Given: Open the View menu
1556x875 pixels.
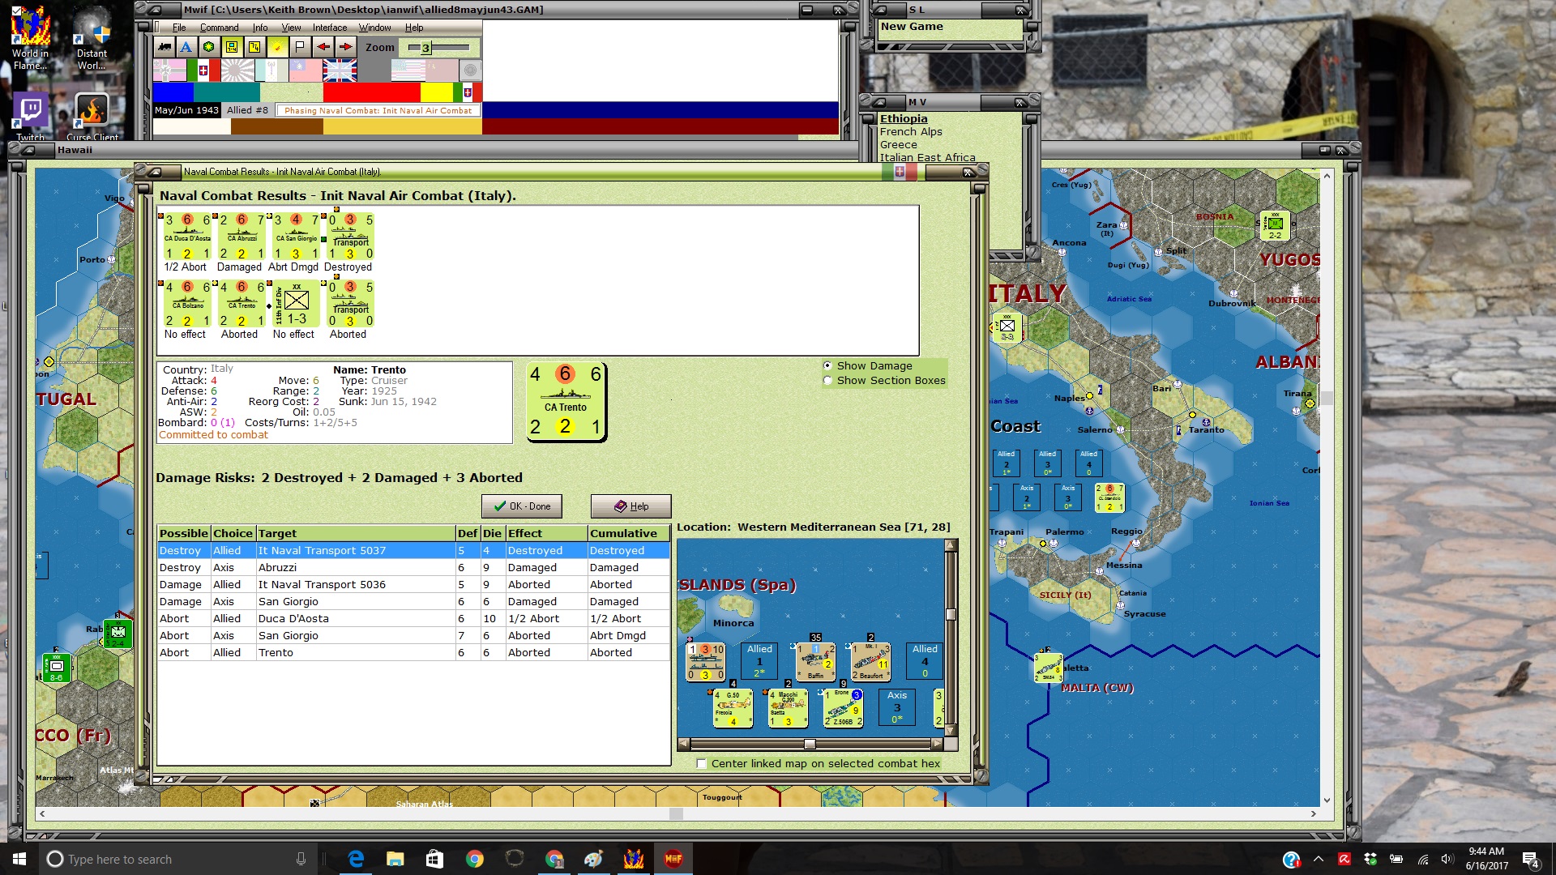Looking at the screenshot, I should click(291, 28).
